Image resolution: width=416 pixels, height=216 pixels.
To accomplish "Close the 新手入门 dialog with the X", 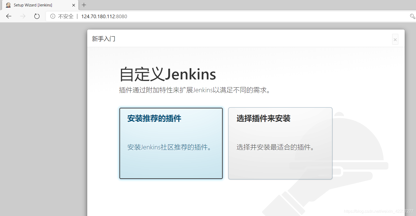I will click(x=395, y=39).
